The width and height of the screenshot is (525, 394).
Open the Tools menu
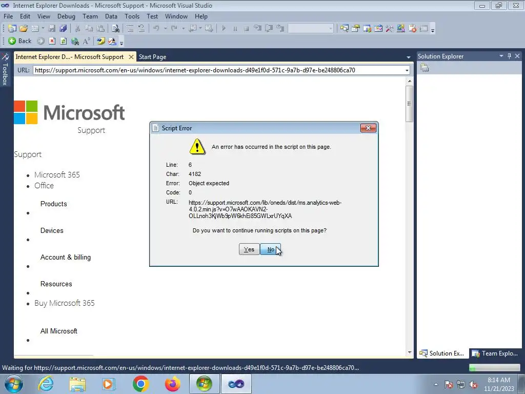132,16
